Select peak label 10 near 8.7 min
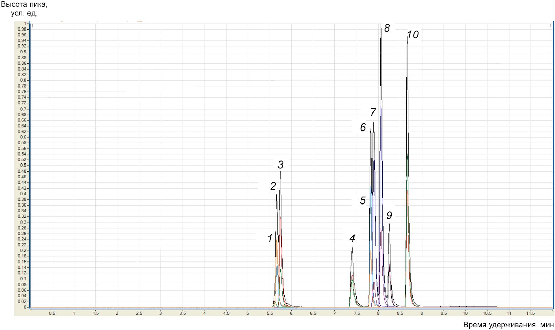The width and height of the screenshot is (555, 330). (413, 34)
